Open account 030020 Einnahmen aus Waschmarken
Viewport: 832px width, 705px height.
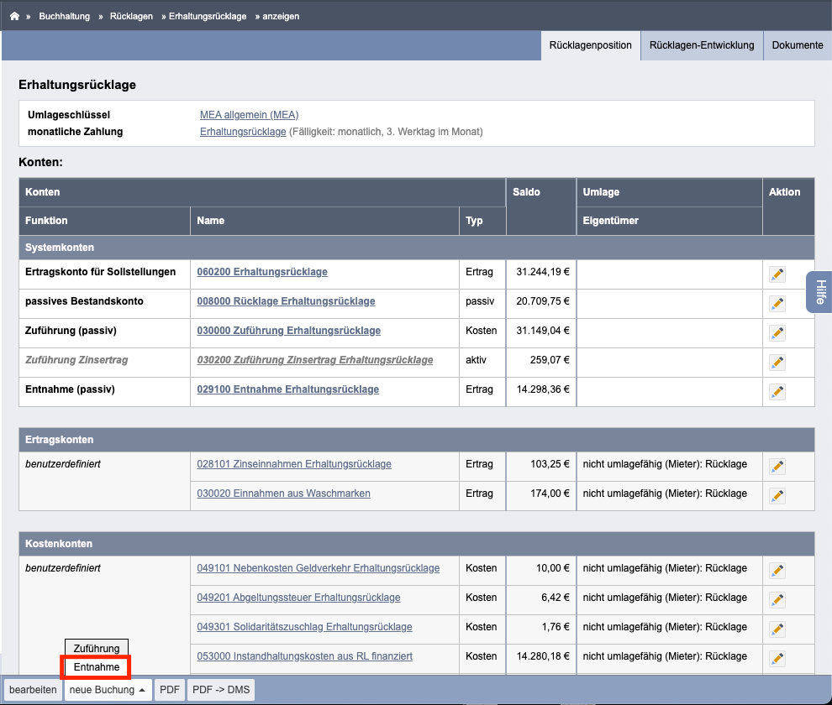tap(283, 493)
